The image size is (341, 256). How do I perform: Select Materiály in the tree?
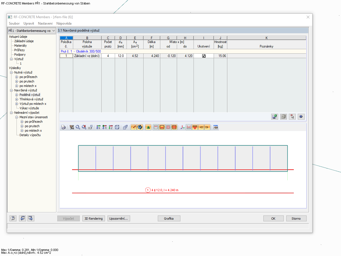tap(21, 46)
